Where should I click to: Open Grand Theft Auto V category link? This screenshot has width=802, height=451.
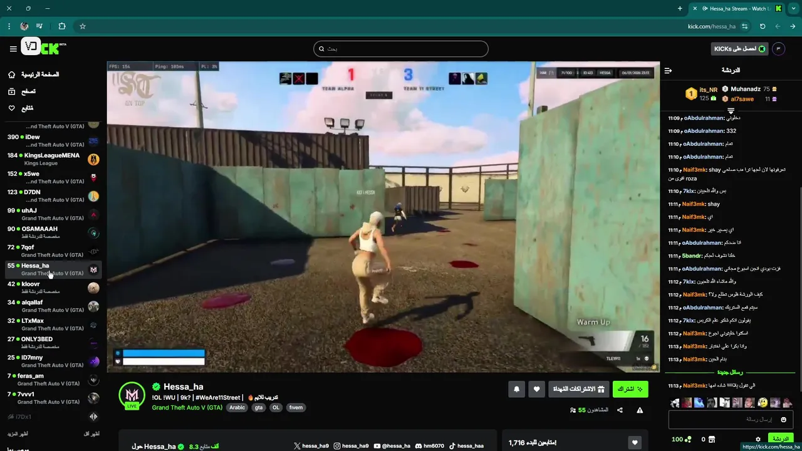(x=187, y=407)
